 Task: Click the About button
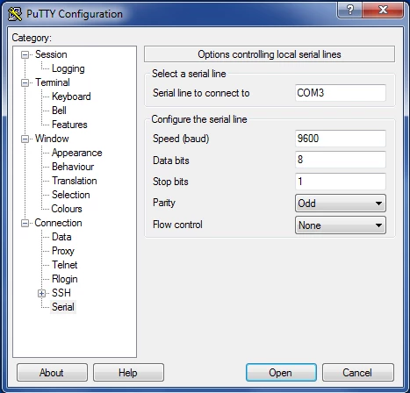pyautogui.click(x=52, y=373)
